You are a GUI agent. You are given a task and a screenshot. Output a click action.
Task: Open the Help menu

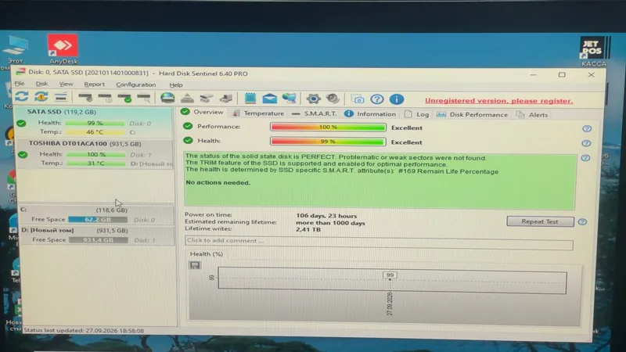point(175,85)
